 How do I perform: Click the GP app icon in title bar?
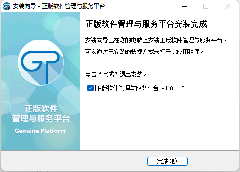7,6
